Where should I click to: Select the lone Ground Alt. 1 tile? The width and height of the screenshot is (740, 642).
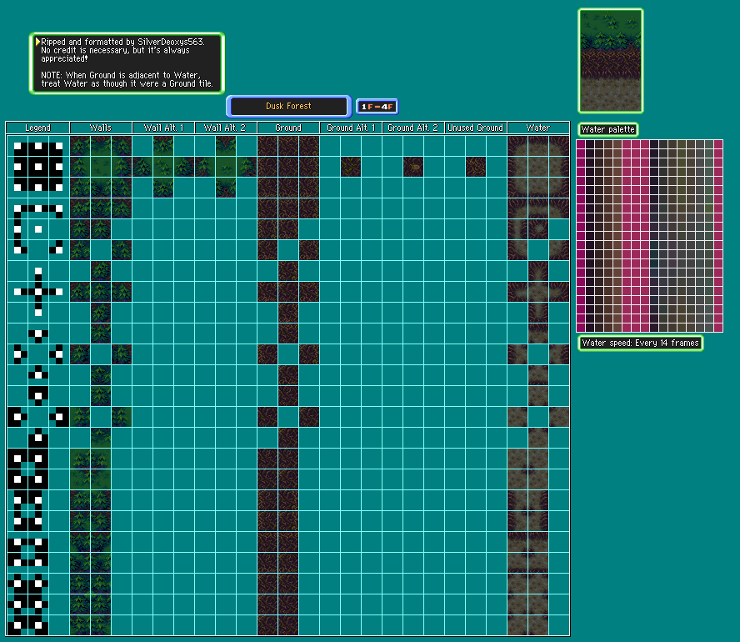tap(351, 167)
